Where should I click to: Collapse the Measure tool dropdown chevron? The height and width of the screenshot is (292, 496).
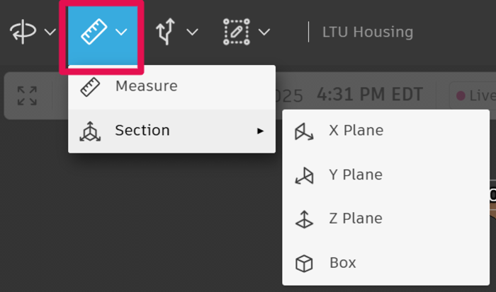pos(122,32)
